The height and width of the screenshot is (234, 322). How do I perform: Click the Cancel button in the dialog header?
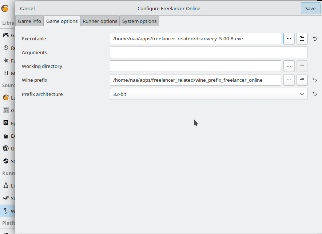tap(27, 8)
